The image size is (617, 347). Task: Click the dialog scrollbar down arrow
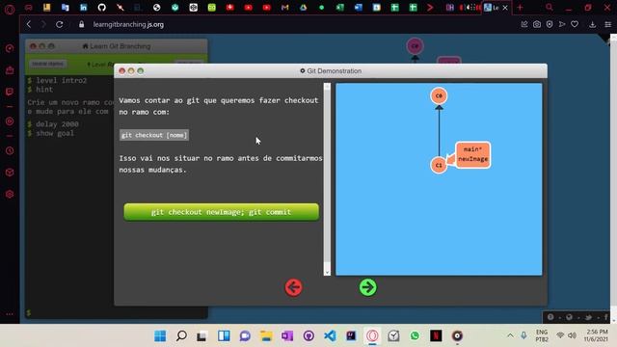click(327, 272)
